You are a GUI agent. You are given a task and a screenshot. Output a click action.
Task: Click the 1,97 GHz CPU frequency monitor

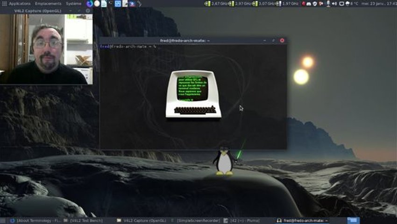(287, 4)
